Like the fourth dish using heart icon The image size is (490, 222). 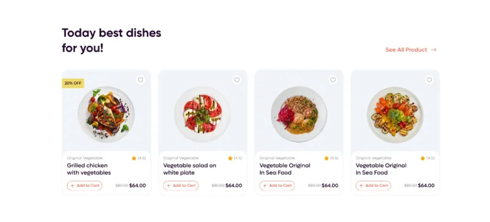(429, 80)
